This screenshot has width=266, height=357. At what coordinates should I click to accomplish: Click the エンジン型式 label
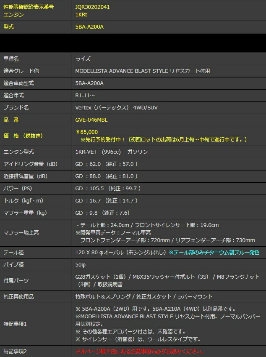[x=18, y=152]
